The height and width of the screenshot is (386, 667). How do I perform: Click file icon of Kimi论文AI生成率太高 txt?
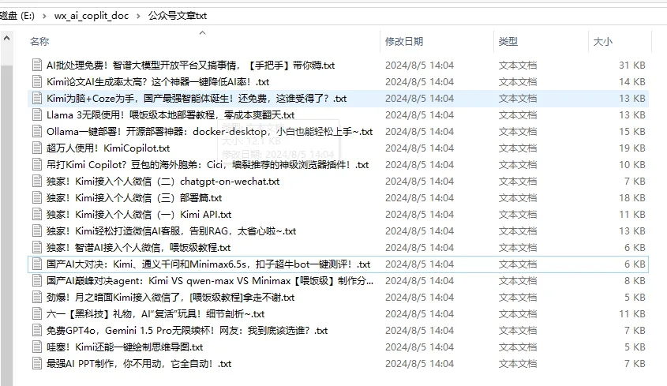pos(37,82)
